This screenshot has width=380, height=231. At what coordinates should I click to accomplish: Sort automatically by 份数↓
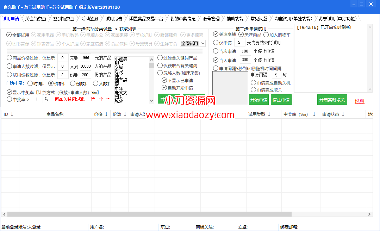click(x=79, y=83)
